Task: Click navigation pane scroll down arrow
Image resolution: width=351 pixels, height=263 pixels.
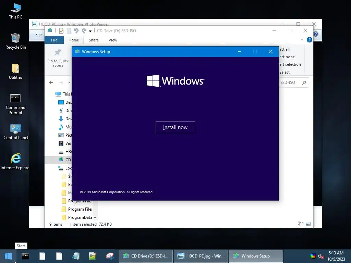Action: (95, 217)
